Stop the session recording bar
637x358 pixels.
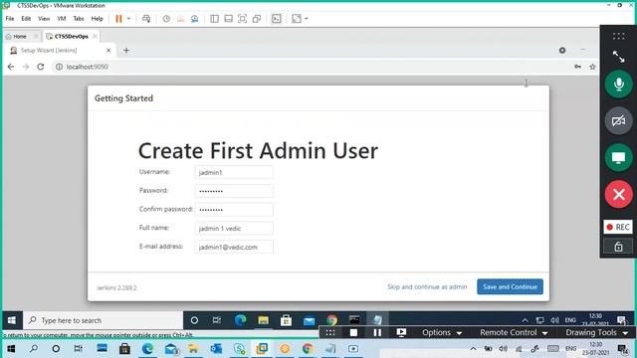click(353, 333)
